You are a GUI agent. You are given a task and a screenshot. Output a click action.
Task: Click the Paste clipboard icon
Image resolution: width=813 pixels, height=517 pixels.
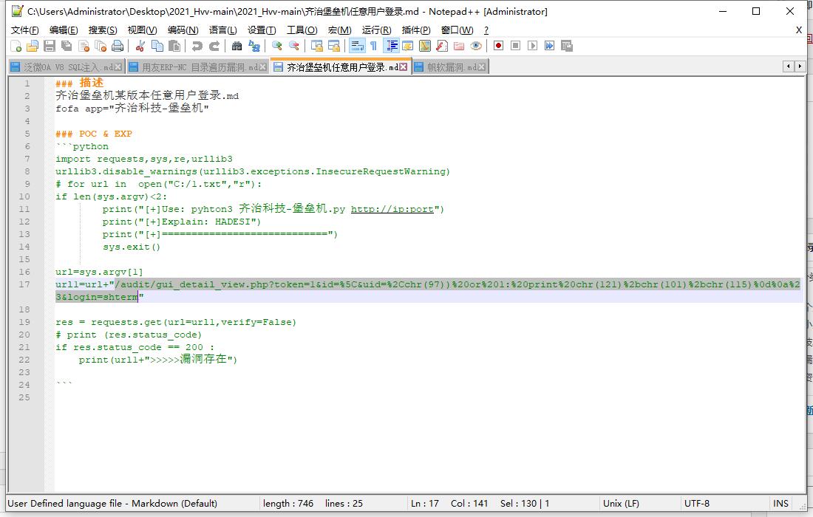[x=174, y=46]
